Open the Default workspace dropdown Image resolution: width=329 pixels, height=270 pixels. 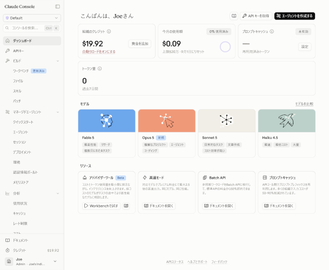[x=32, y=18]
